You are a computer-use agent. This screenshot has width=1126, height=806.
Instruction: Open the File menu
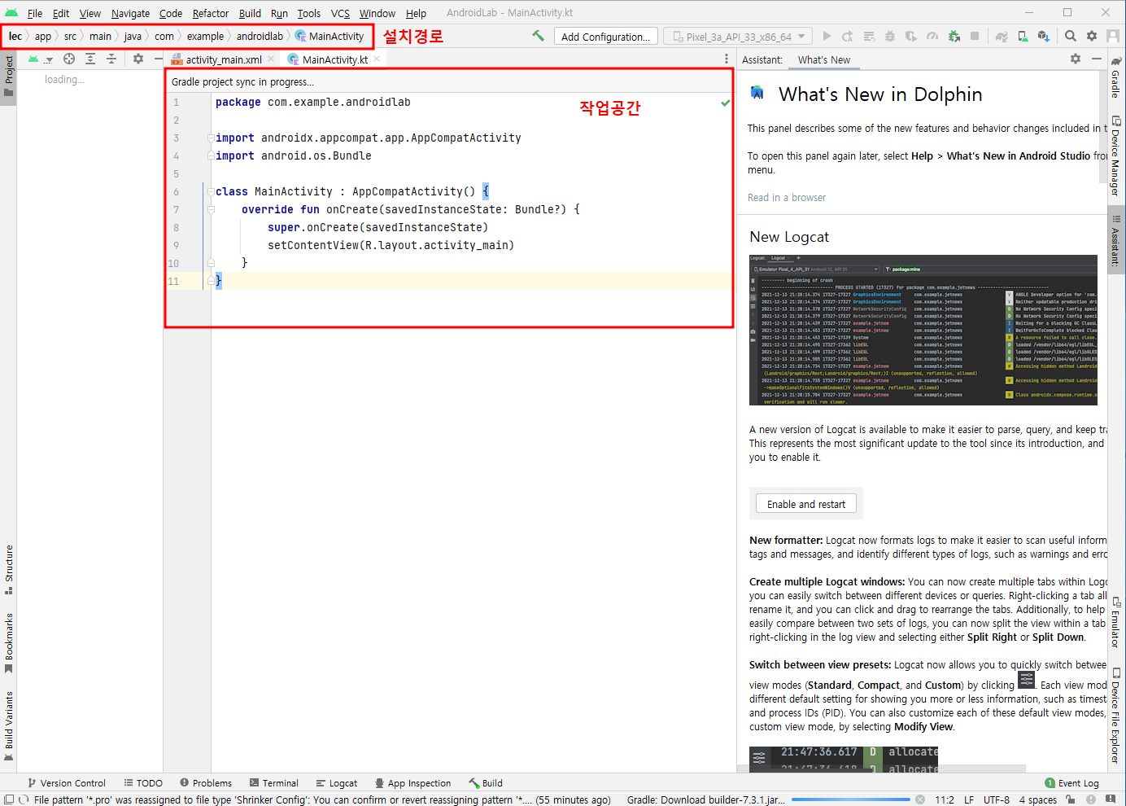coord(35,13)
